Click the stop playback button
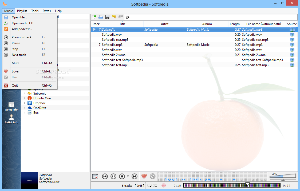Screen dimensions: 300x191 122,177
